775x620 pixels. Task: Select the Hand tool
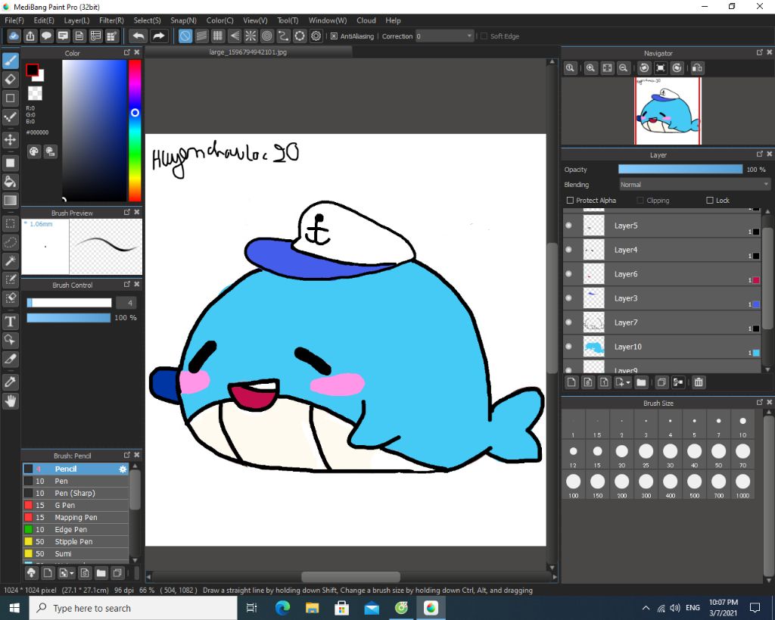(x=10, y=401)
